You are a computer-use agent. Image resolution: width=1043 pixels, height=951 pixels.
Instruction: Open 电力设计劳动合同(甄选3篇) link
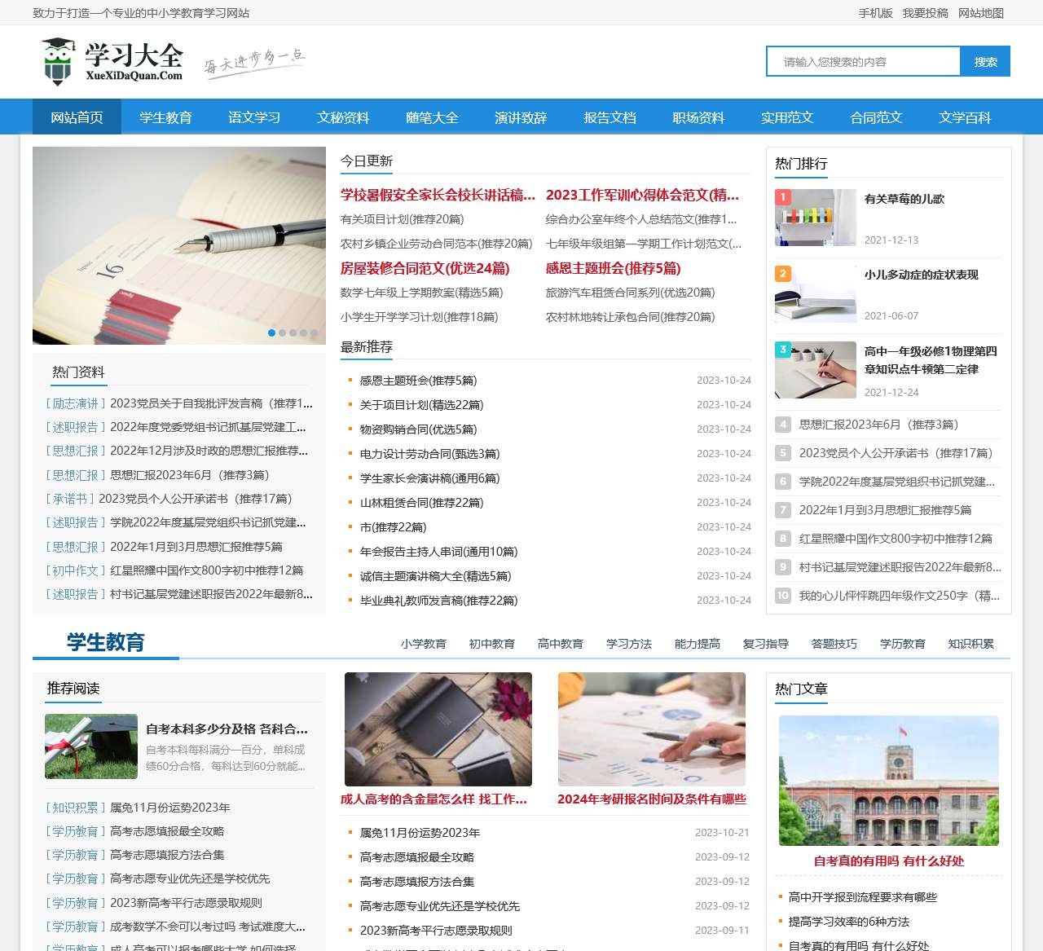(x=430, y=454)
